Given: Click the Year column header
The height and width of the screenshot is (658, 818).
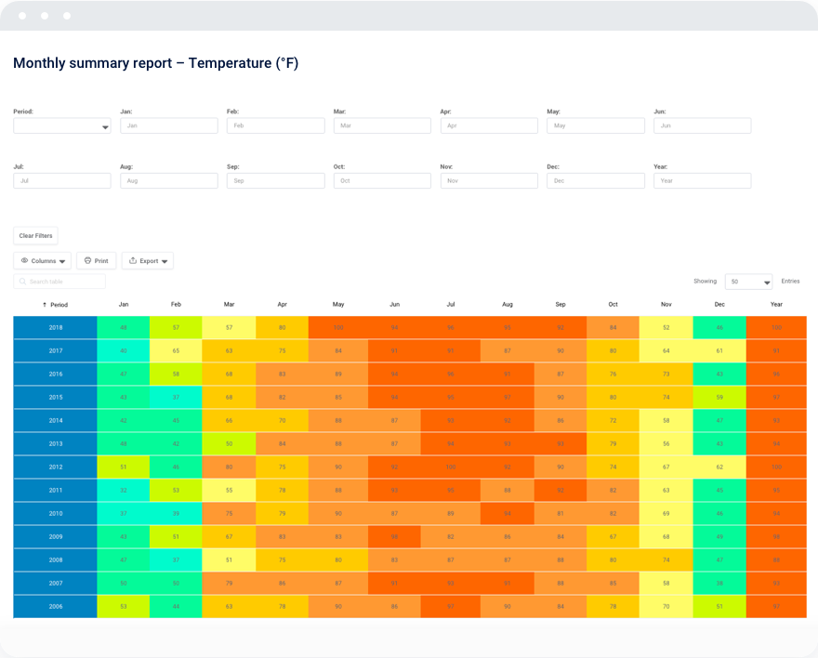Looking at the screenshot, I should pos(776,305).
